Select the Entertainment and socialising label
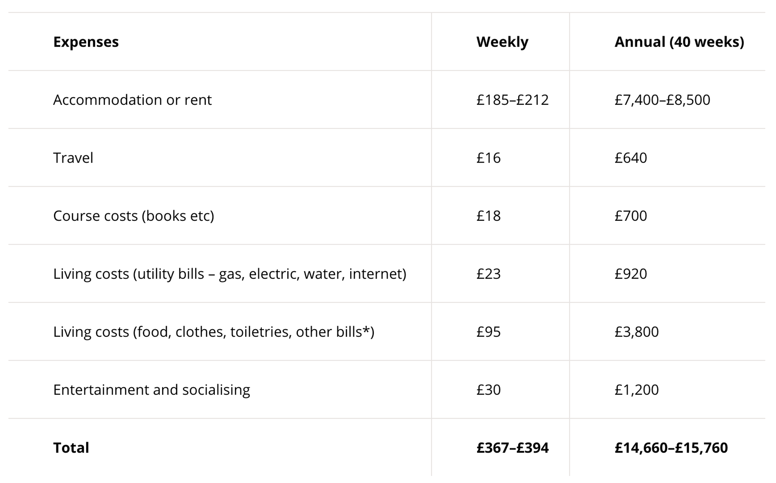 [x=151, y=390]
